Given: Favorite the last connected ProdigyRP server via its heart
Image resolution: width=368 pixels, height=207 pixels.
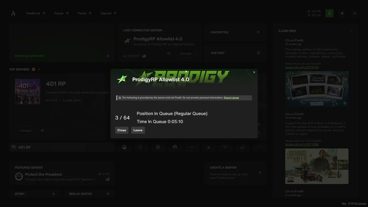Looking at the screenshot, I should tap(169, 53).
